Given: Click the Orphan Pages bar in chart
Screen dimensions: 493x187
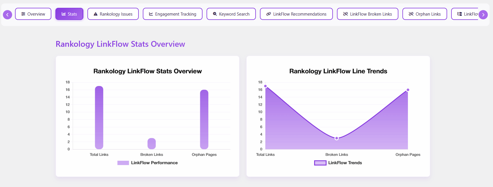Looking at the screenshot, I should pos(204,119).
